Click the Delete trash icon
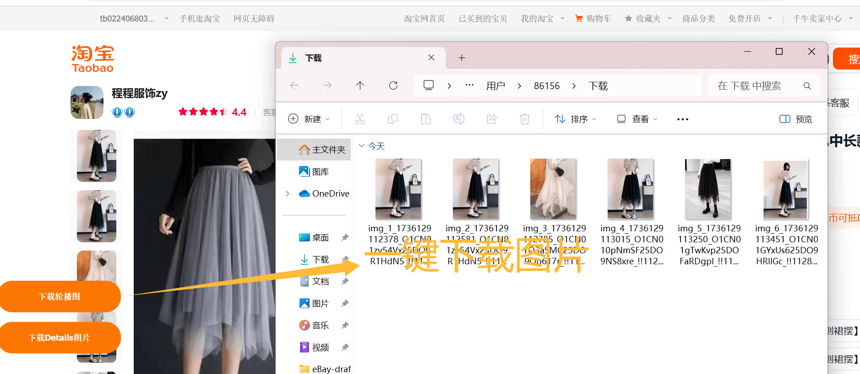 525,119
